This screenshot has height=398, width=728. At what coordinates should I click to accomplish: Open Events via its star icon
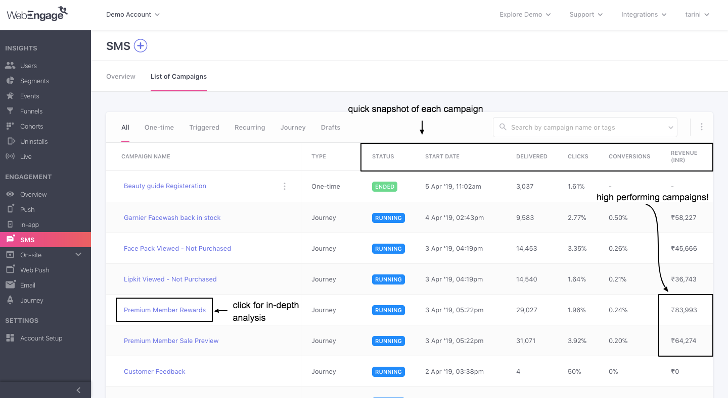(x=10, y=96)
